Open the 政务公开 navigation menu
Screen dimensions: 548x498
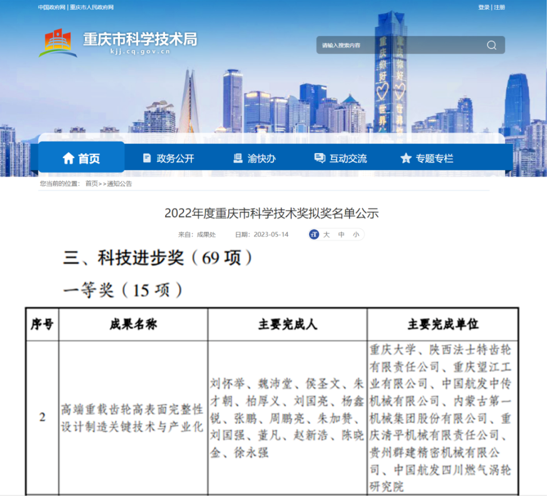click(x=175, y=158)
